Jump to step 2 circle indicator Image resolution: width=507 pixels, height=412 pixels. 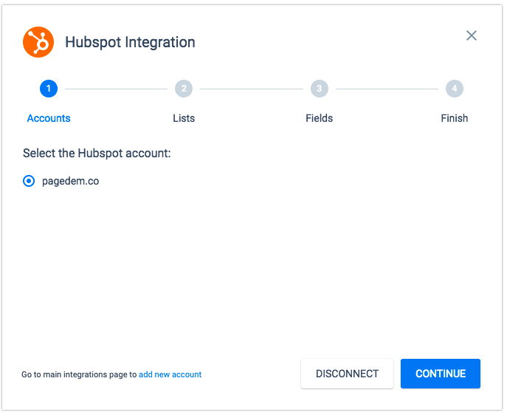[184, 89]
